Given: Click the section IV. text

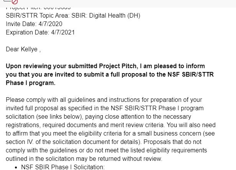Looking at the screenshot, I should tap(20, 142).
